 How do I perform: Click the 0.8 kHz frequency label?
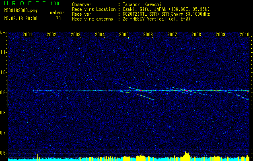pyautogui.click(x=4, y=113)
